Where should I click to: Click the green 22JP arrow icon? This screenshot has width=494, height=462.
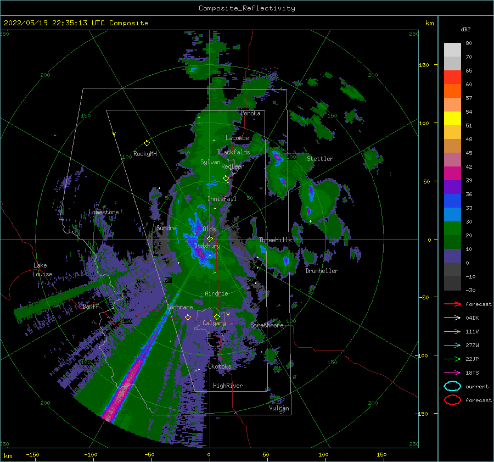pyautogui.click(x=452, y=359)
